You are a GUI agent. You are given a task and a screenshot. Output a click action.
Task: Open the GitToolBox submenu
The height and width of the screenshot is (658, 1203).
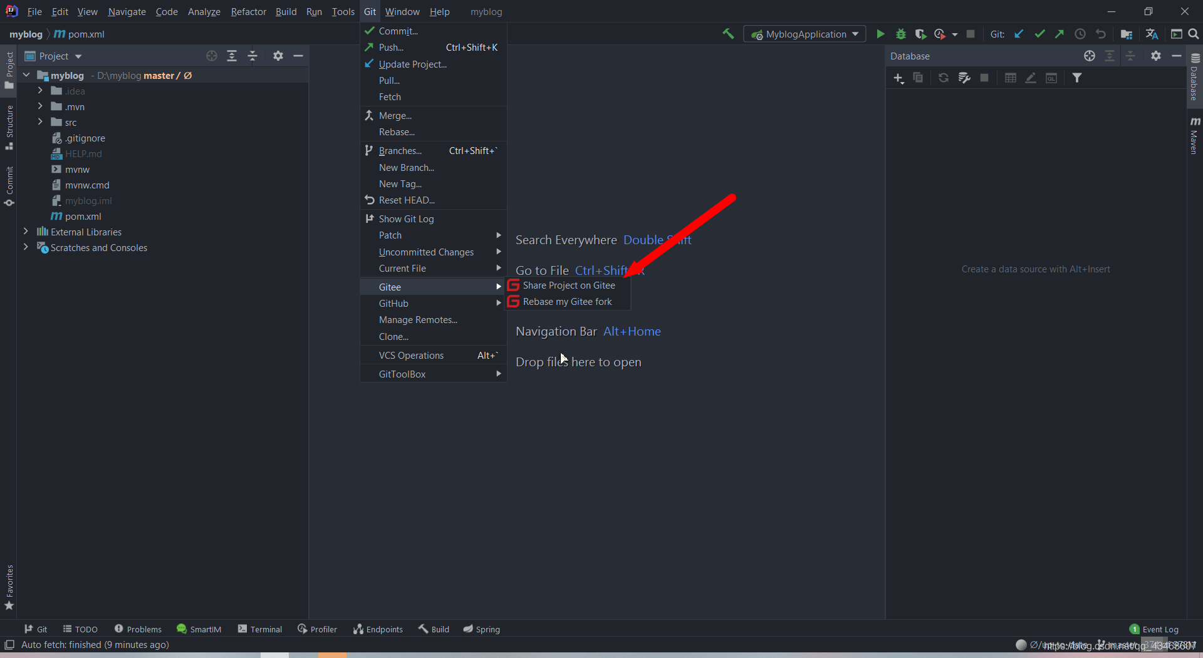tap(433, 374)
